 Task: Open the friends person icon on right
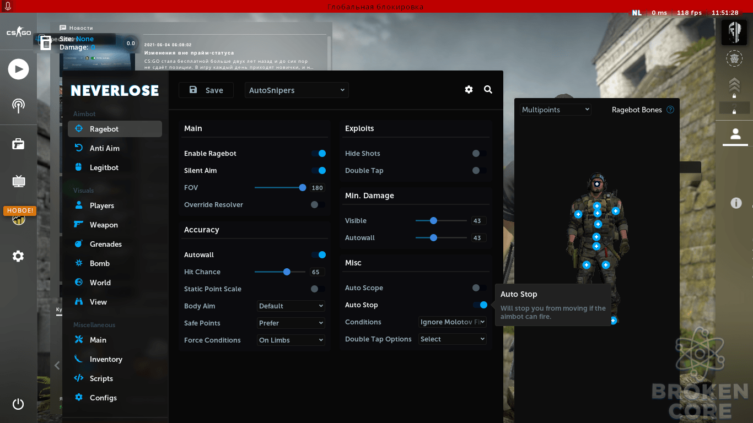(x=735, y=134)
